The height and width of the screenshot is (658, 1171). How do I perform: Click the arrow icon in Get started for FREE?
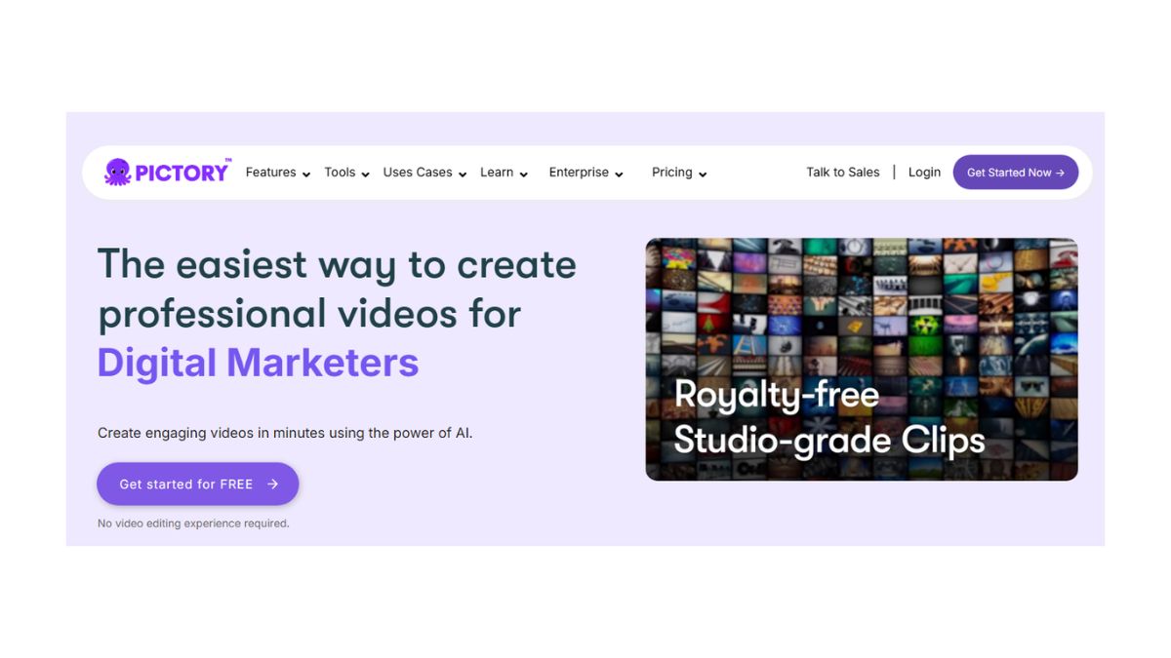[x=272, y=484]
